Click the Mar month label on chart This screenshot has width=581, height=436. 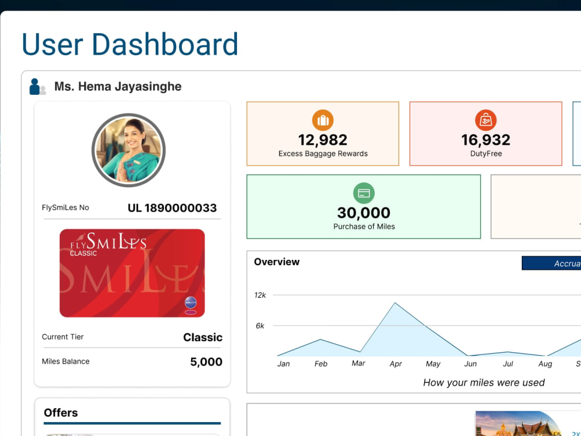(358, 363)
